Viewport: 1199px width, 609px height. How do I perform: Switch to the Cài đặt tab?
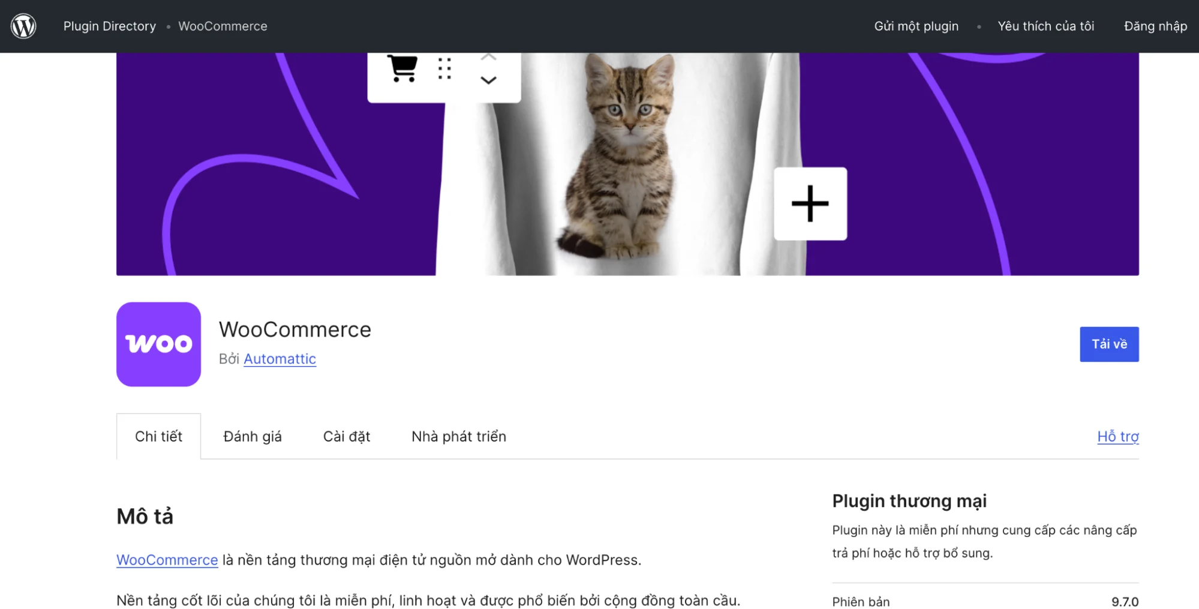pos(347,436)
